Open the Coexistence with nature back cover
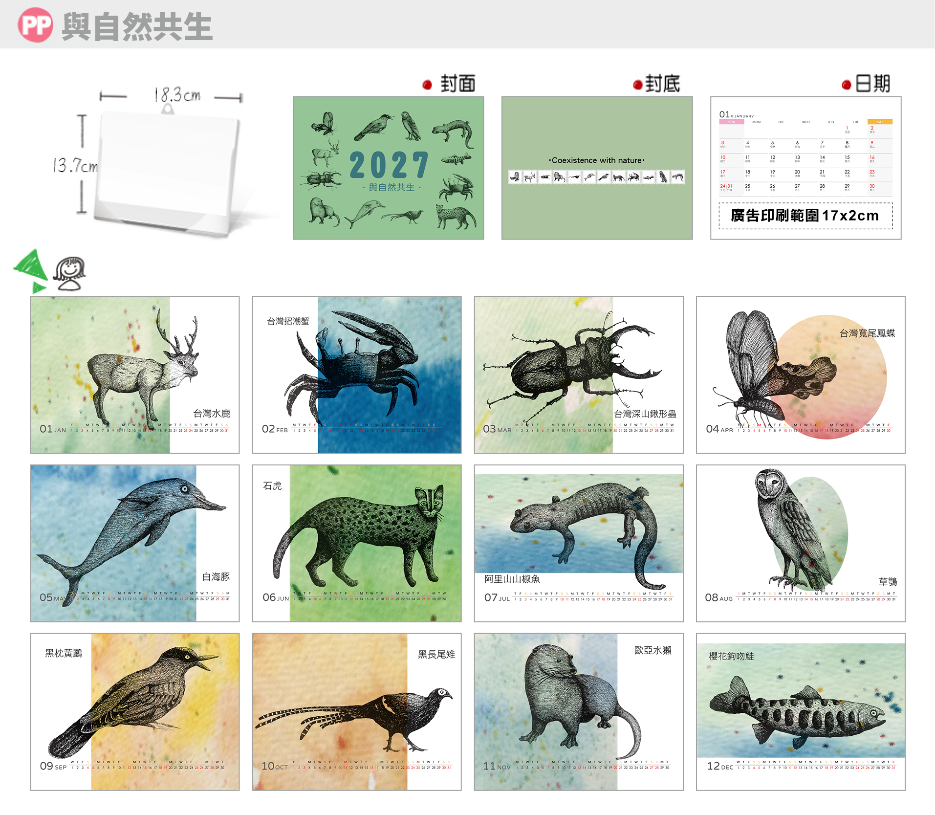Screen dimensions: 935x815 (597, 168)
